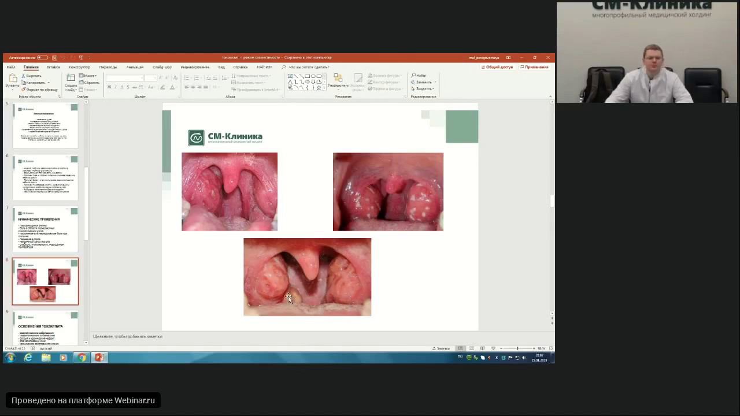Switch to Normal view in status bar
This screenshot has width=740, height=416.
[x=460, y=348]
